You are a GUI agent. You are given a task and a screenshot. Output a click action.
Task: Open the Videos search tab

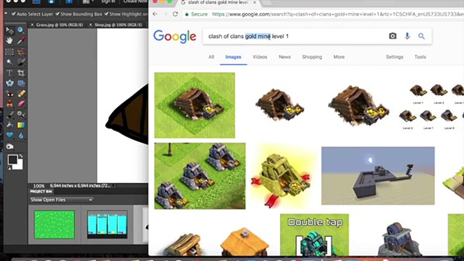tap(260, 57)
